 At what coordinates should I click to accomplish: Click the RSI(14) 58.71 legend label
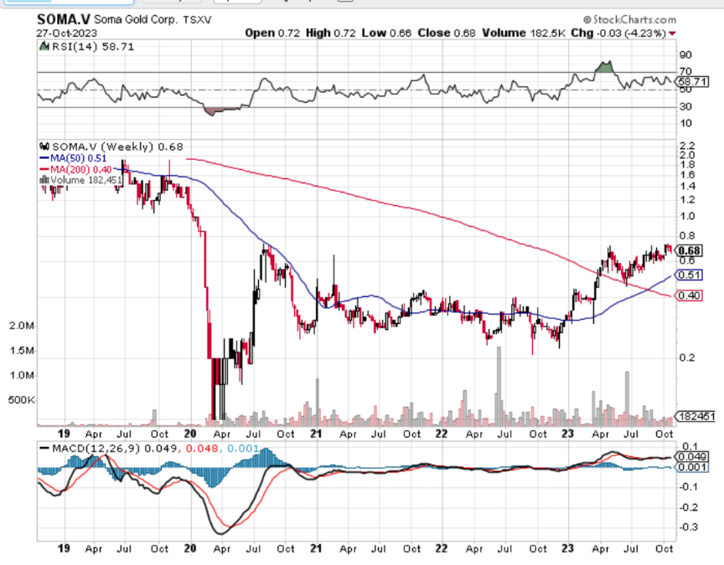pos(93,47)
